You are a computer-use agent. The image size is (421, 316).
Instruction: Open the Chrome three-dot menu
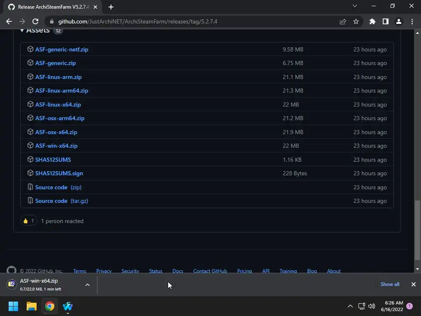click(x=412, y=21)
